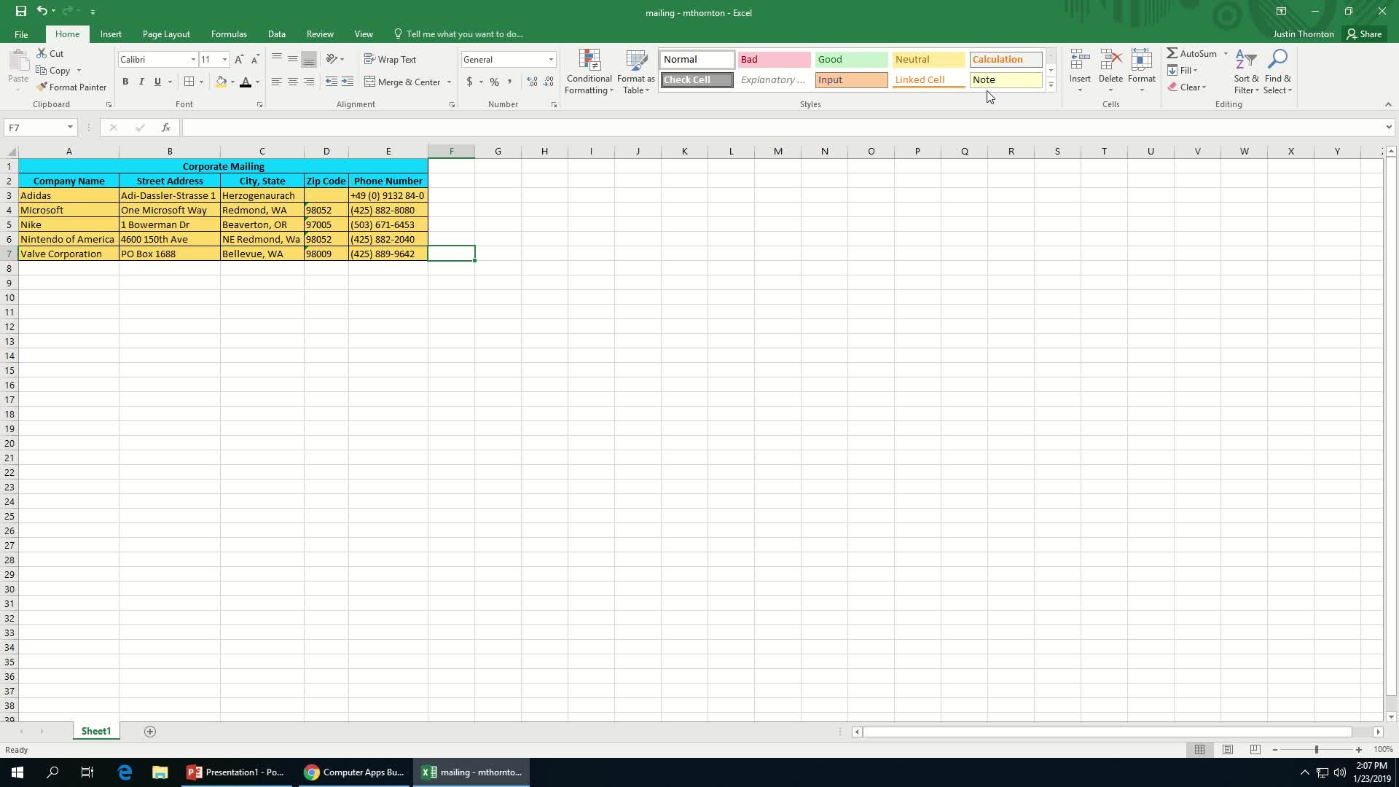Viewport: 1399px width, 787px height.
Task: Decrease indent icon
Action: point(332,82)
